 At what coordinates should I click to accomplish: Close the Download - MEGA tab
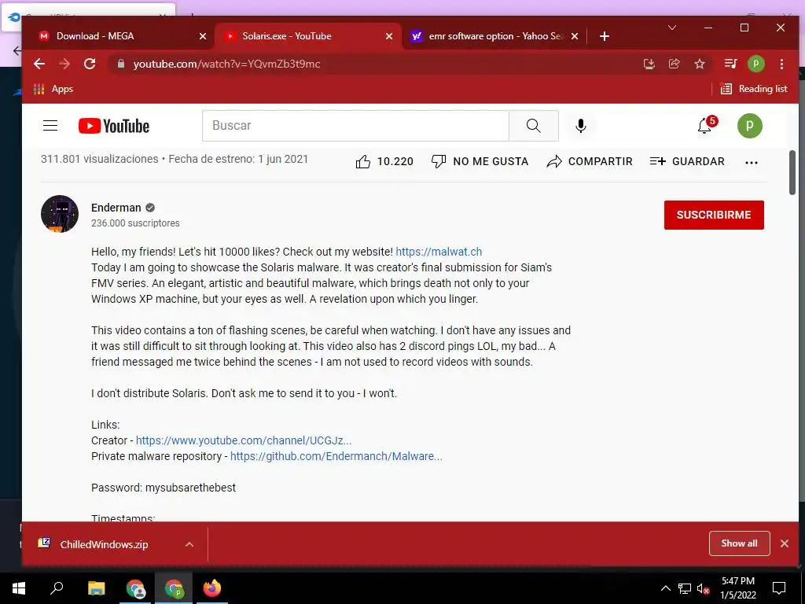tap(203, 36)
